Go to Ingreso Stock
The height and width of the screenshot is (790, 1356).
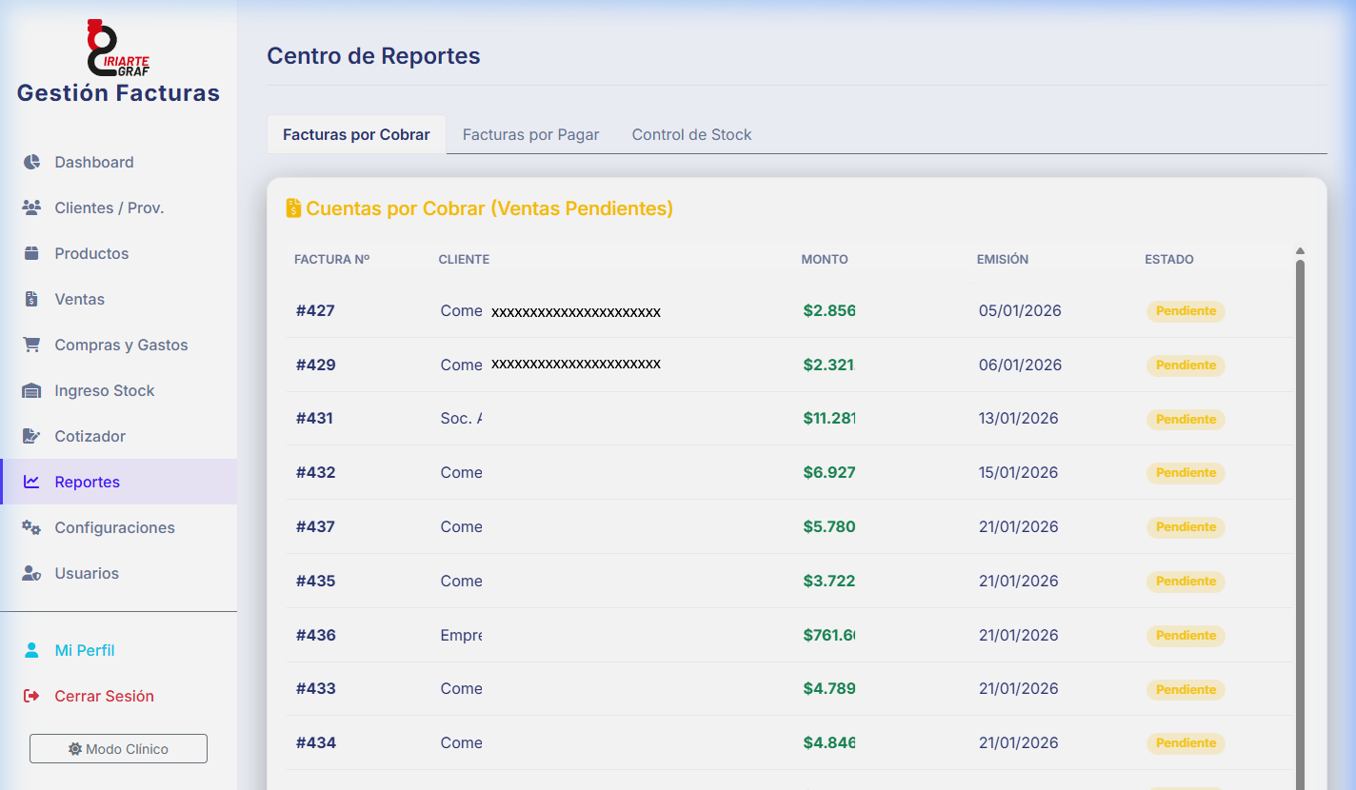point(119,390)
